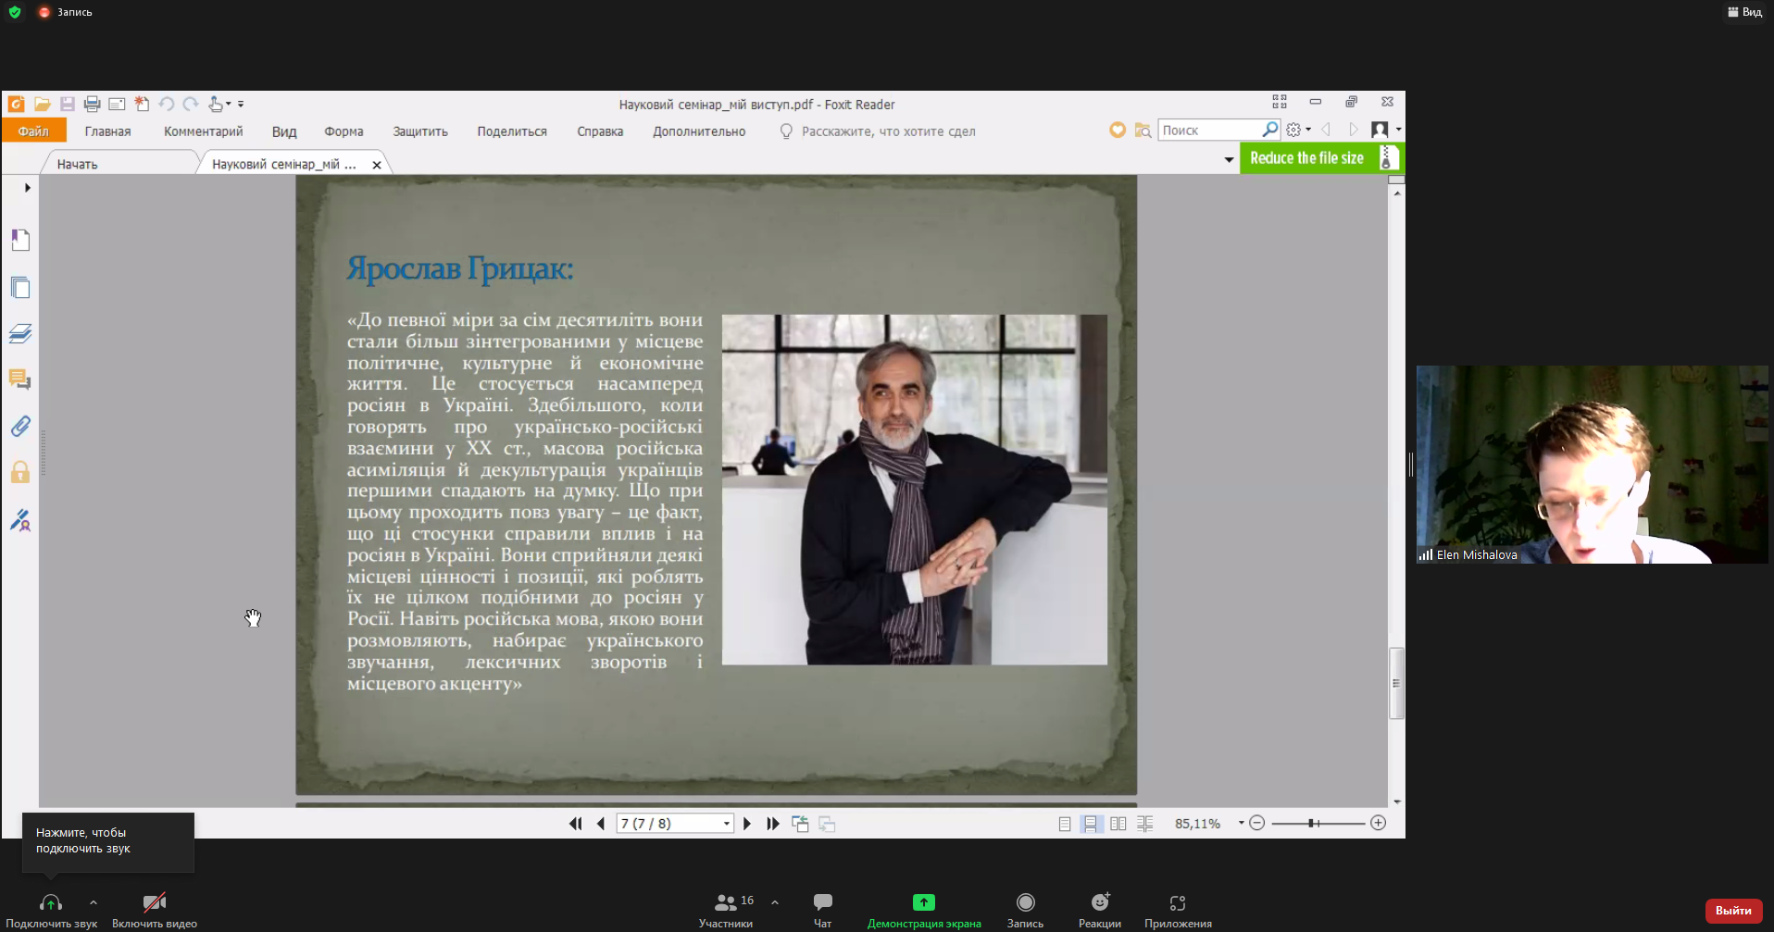Click the previous view icon in status bar
The image size is (1774, 932).
(800, 824)
